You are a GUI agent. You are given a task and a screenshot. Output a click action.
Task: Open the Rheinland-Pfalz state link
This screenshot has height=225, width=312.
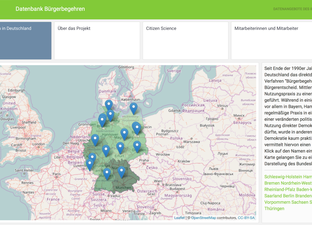[x=280, y=189]
